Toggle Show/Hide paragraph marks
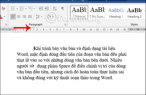146x95 pixels. point(63,9)
